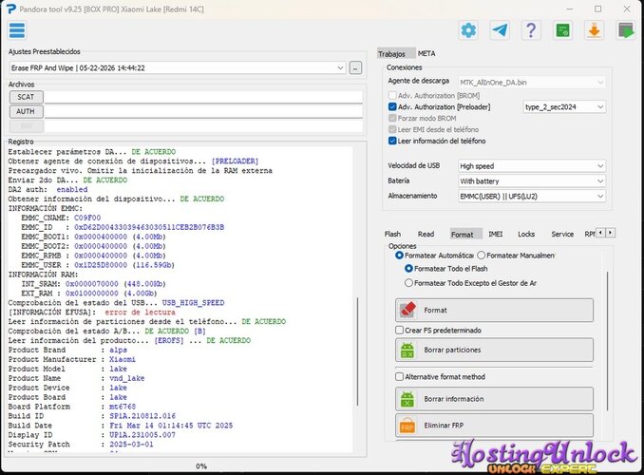Image resolution: width=644 pixels, height=475 pixels.
Task: Toggle Leer EMI desde el teléfono
Action: pos(392,129)
